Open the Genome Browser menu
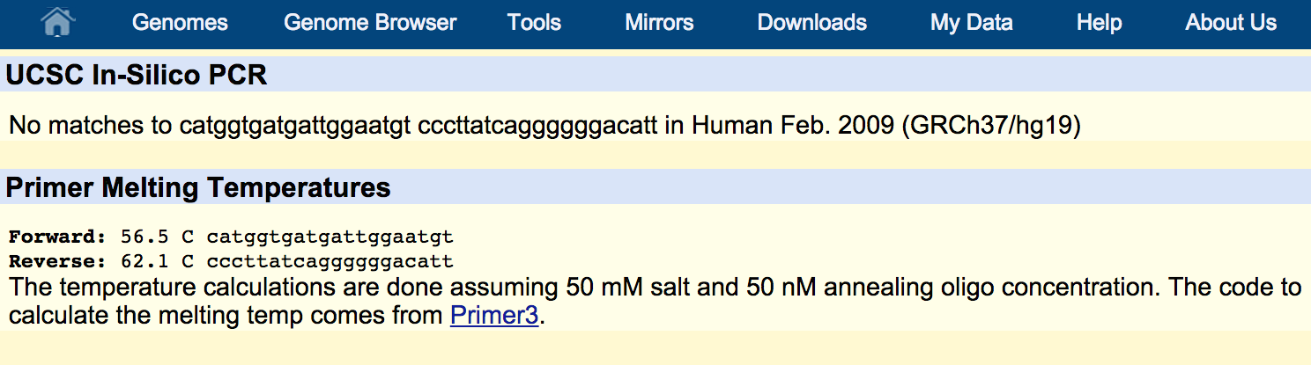This screenshot has width=1311, height=365. tap(370, 23)
